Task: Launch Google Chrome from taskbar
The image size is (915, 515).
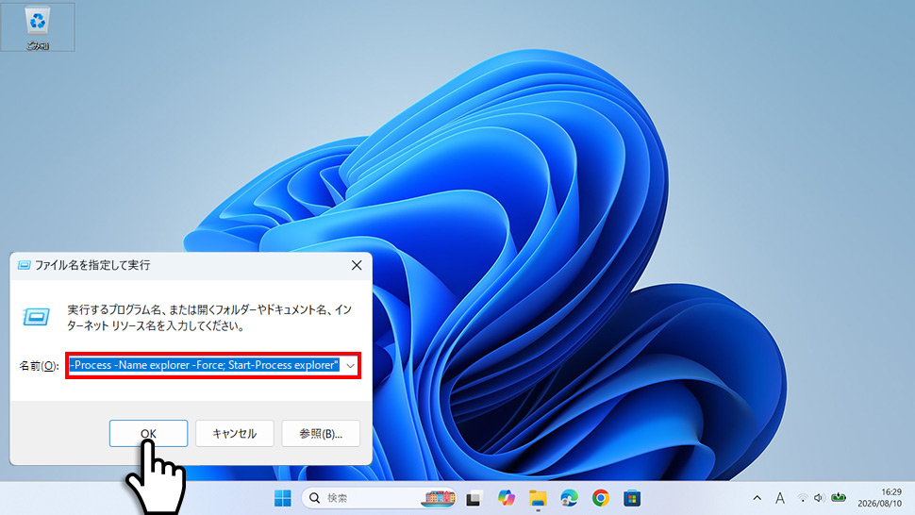Action: (601, 498)
